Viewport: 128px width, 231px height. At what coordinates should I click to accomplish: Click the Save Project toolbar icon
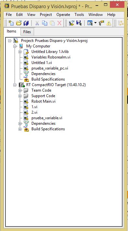(79, 23)
